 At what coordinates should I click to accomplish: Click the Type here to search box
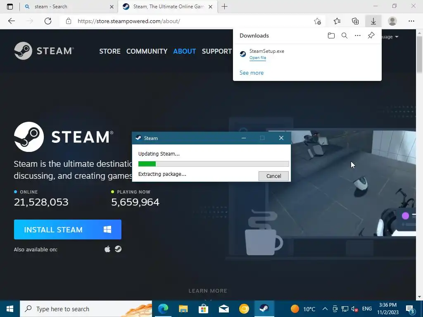tap(86, 309)
